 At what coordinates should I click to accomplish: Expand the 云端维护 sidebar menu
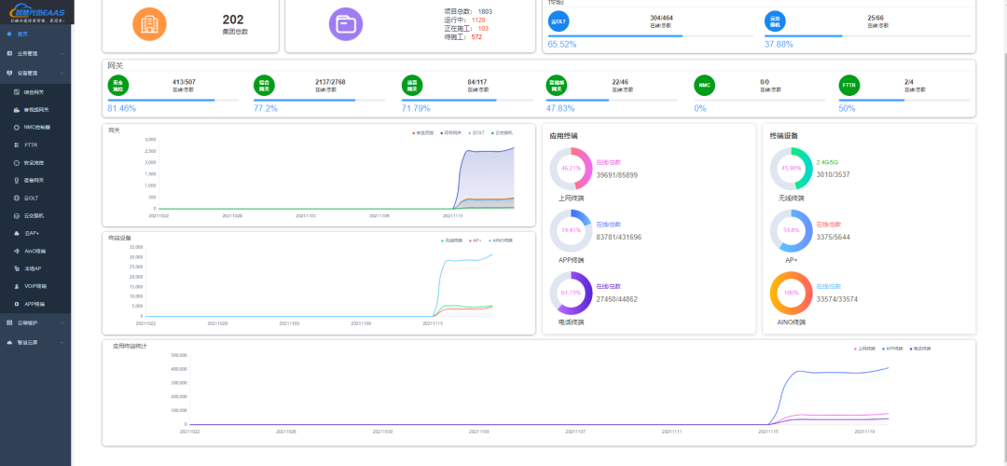(x=36, y=322)
